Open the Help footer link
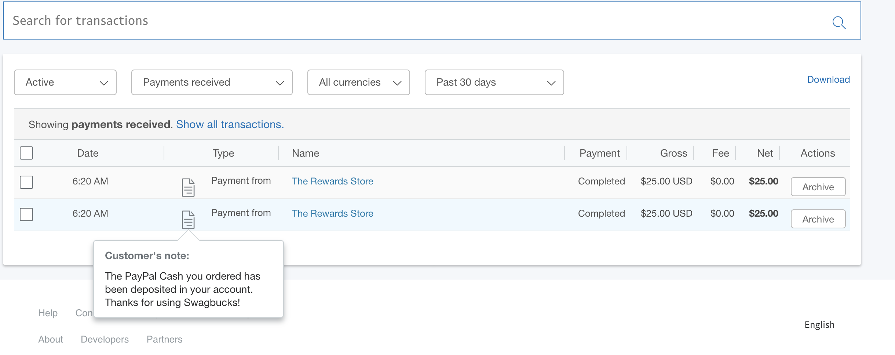Screen dimensions: 895x355 coord(48,313)
